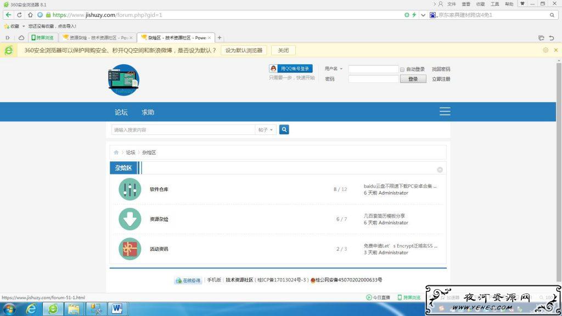Click the address bar URL
This screenshot has width=562, height=316.
(x=108, y=15)
